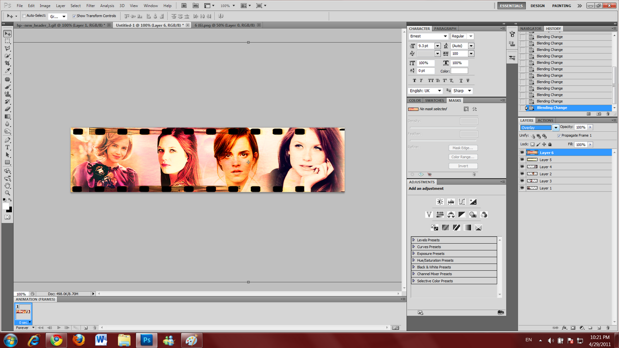Select the Rectangular Marquee tool

(x=7, y=41)
